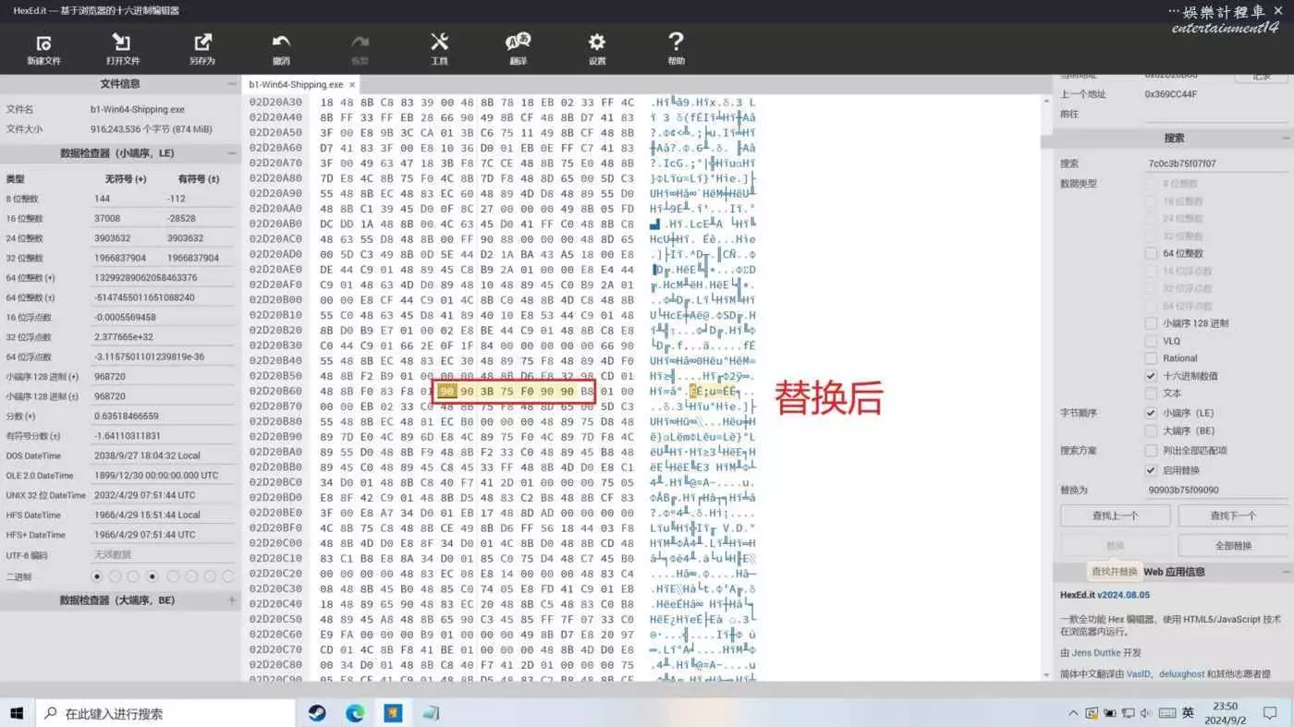The width and height of the screenshot is (1294, 727).
Task: Close the b1-Win64-Shipping.exe tab
Action: (352, 85)
